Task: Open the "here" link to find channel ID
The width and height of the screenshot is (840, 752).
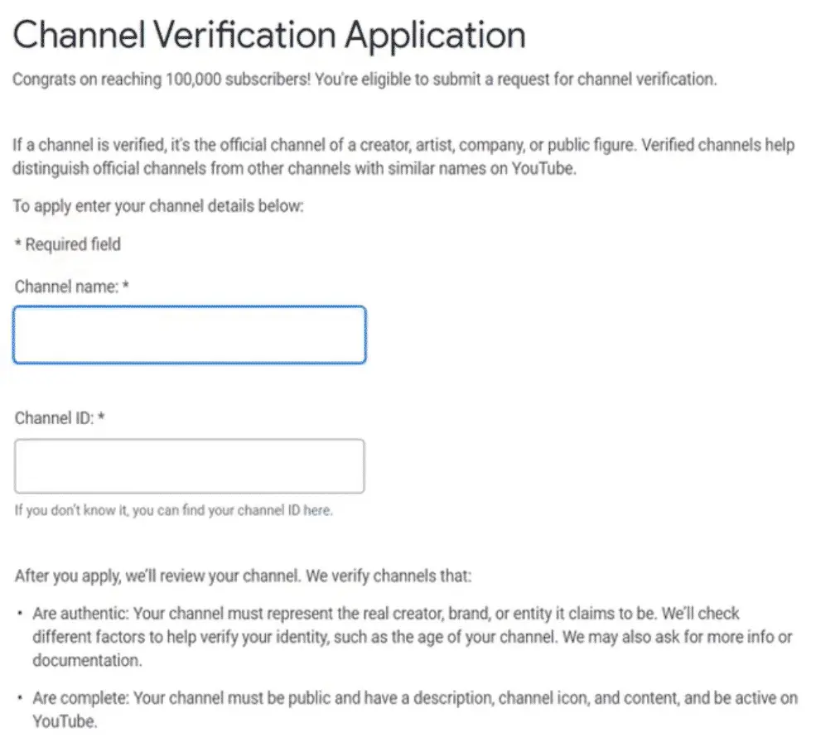Action: click(x=317, y=510)
